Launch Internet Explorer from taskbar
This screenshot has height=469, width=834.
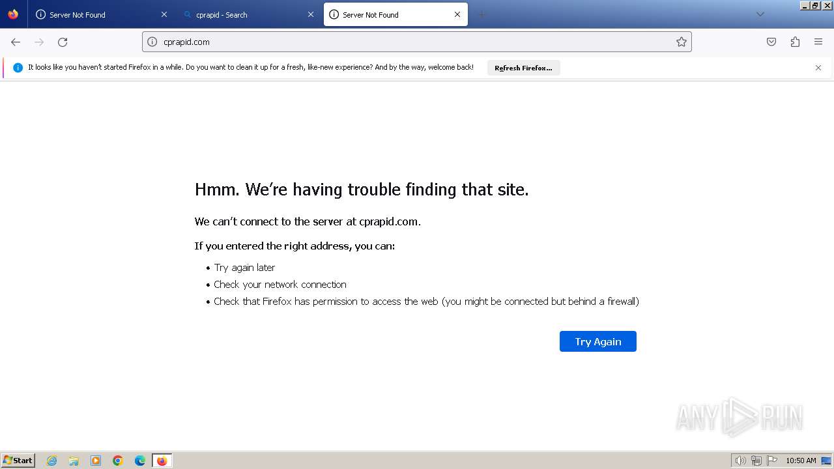click(51, 461)
